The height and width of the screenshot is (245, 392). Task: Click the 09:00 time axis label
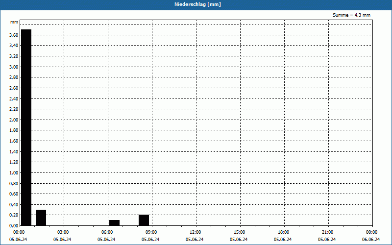click(151, 232)
